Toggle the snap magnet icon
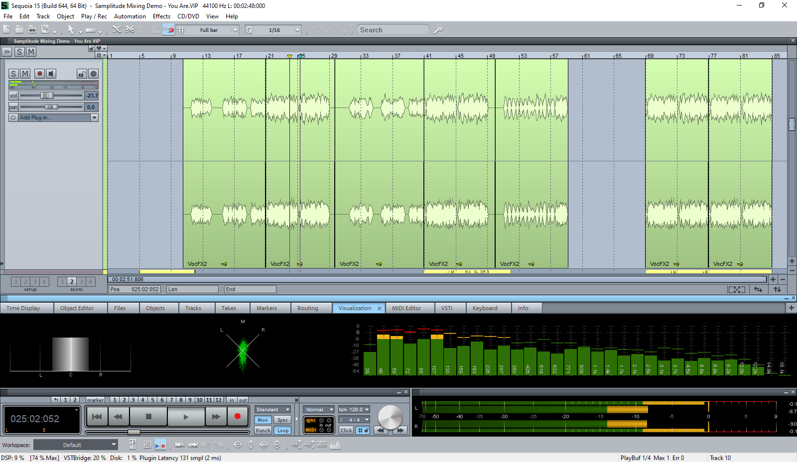Image resolution: width=797 pixels, height=462 pixels. tap(168, 29)
